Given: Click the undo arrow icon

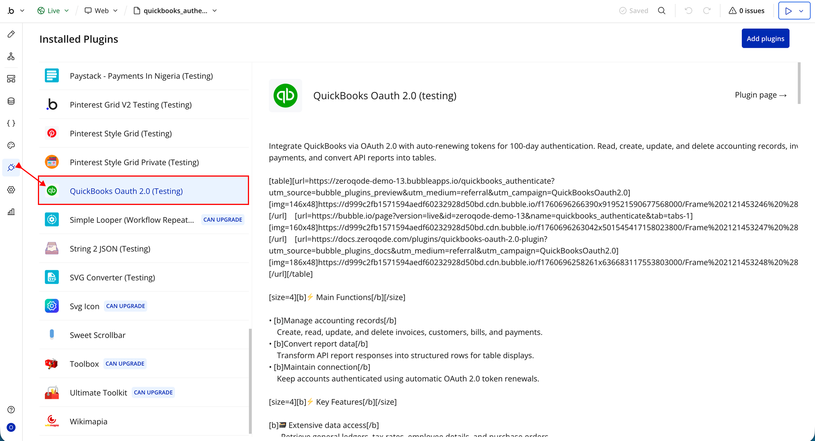Looking at the screenshot, I should click(689, 11).
